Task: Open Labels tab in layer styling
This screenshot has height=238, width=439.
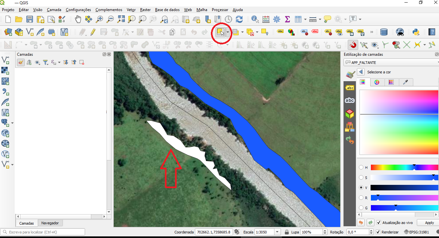Action: [x=350, y=88]
